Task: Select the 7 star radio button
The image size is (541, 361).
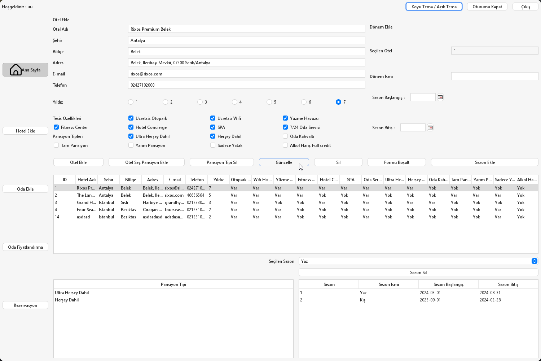Action: [338, 102]
